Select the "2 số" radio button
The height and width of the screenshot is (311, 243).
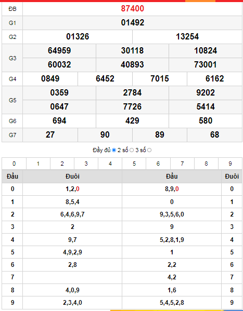click(132, 150)
